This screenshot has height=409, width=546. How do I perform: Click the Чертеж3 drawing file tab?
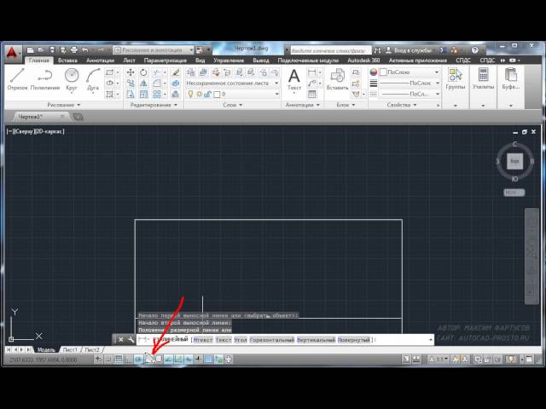pyautogui.click(x=39, y=117)
